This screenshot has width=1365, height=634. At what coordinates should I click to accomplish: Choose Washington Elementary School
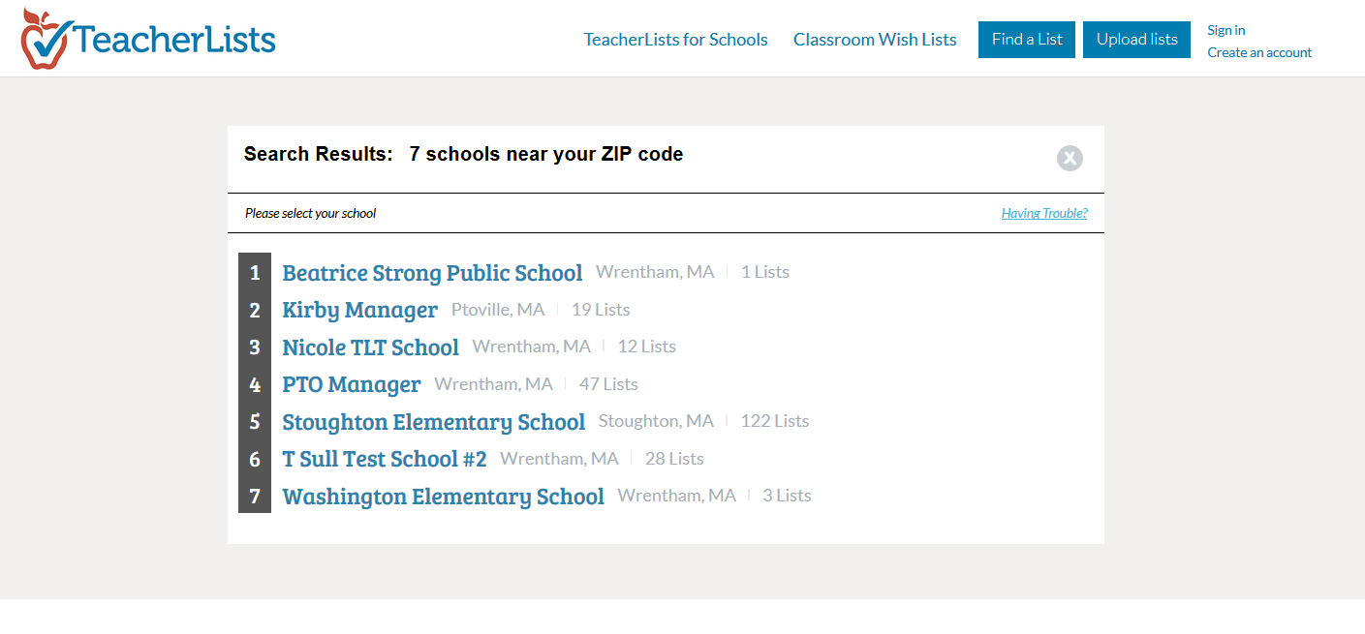443,497
